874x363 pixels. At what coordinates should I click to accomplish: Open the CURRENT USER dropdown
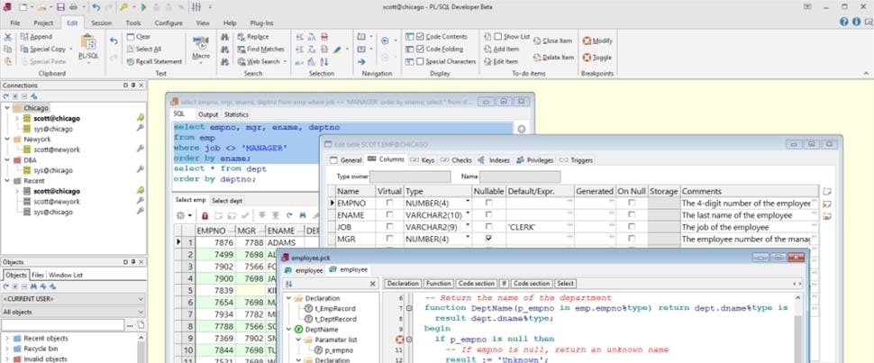click(x=141, y=298)
